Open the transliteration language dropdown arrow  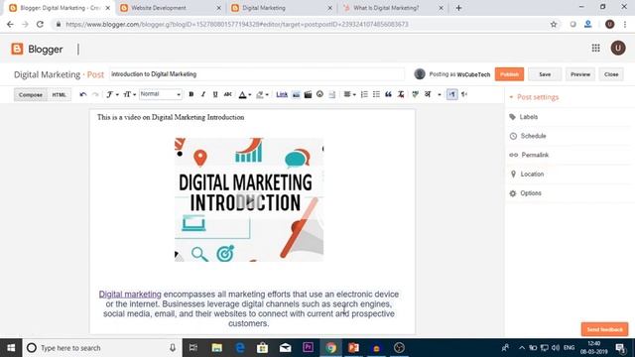pos(440,94)
